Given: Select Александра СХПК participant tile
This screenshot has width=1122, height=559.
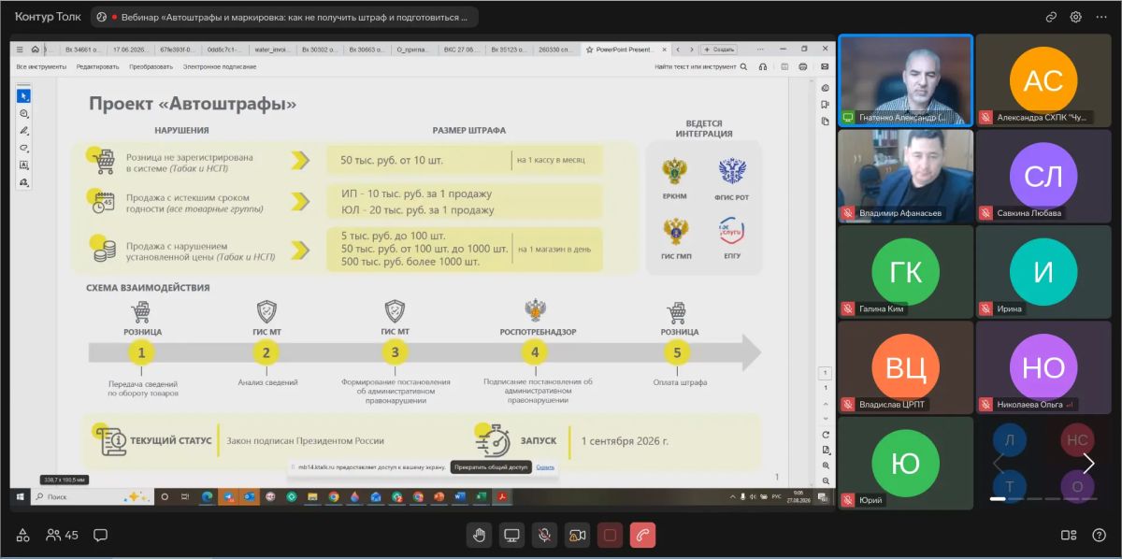Looking at the screenshot, I should [1043, 79].
